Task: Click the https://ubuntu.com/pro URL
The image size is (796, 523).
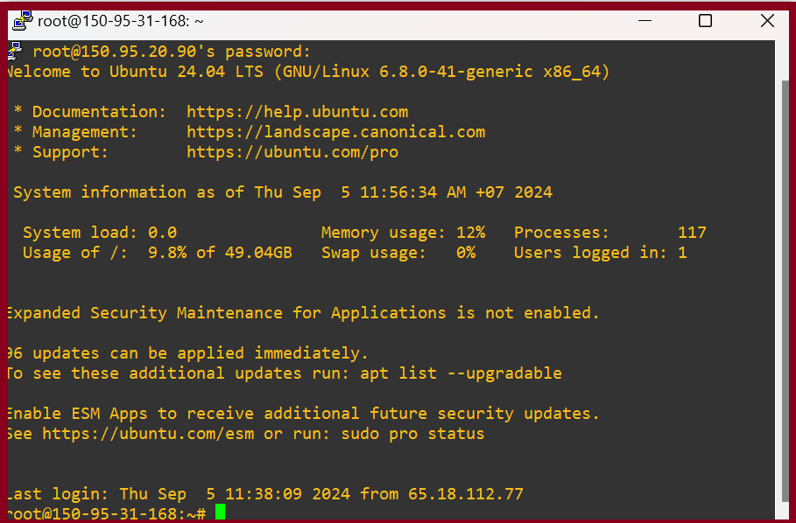Action: 292,152
